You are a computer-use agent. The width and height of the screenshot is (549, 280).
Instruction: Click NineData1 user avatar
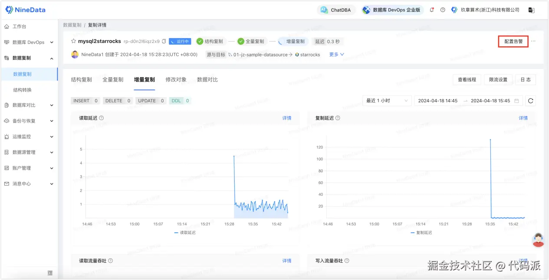[x=75, y=55]
